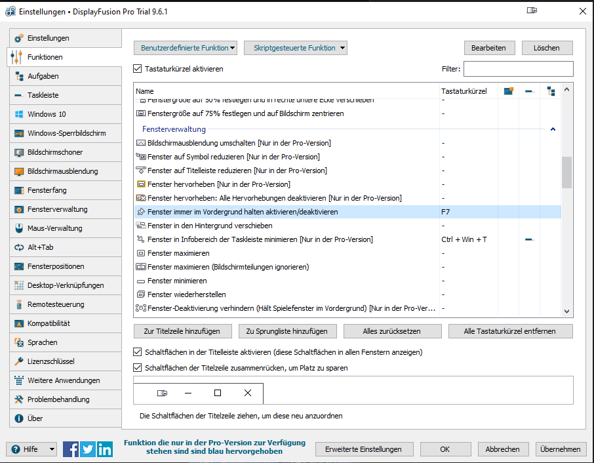The width and height of the screenshot is (594, 463).
Task: Open the Remotesteuerung tab
Action: 65,304
